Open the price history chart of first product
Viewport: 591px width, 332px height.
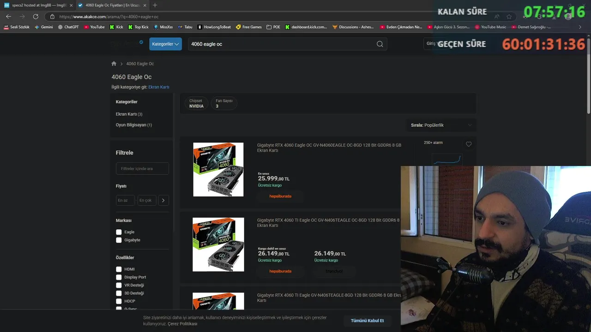click(446, 160)
